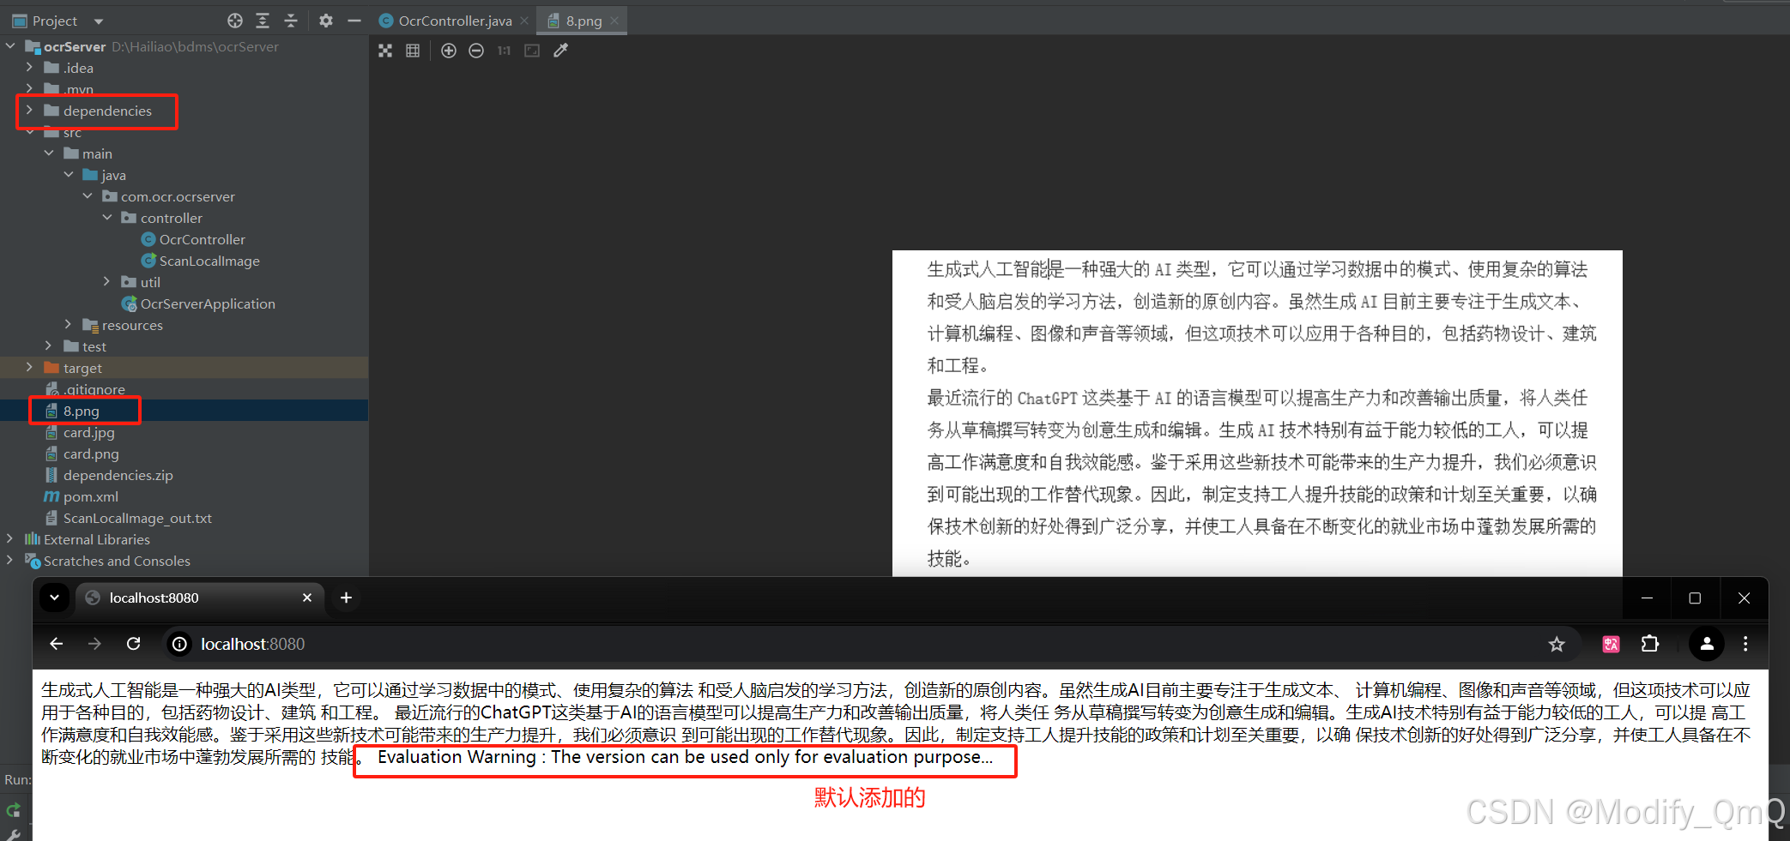Screen dimensions: 1790x841
Task: Click the Evaluation Warning text on page
Action: coord(685,757)
